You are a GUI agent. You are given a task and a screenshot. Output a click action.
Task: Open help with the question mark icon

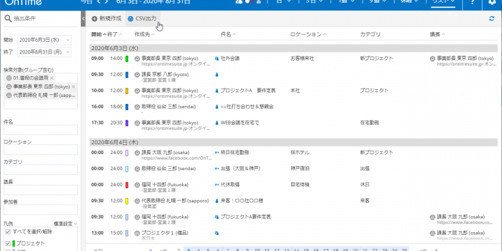[473, 2]
